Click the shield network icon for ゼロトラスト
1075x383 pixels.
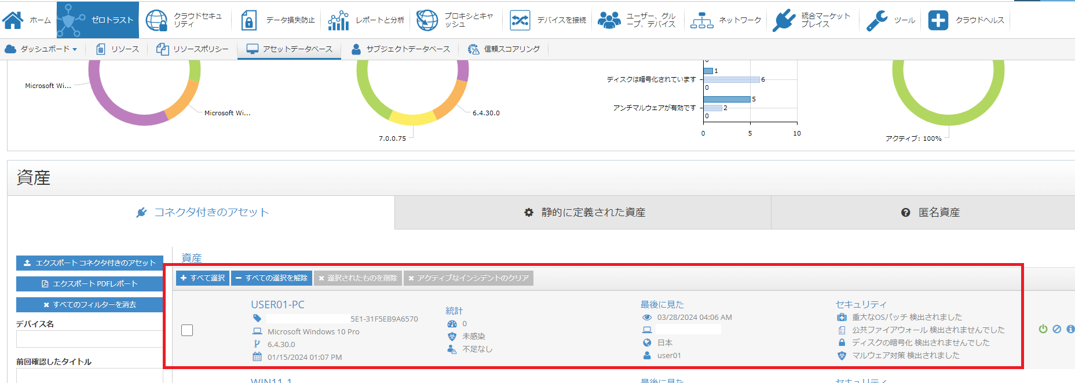pos(72,20)
